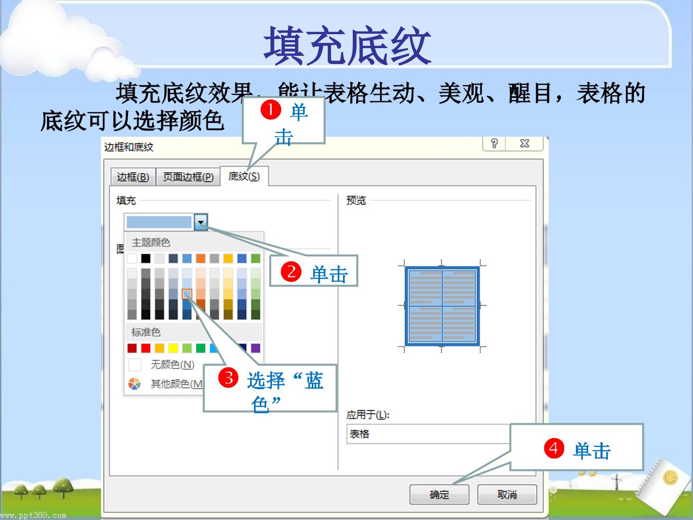Click the table preview thumbnail

(x=442, y=306)
